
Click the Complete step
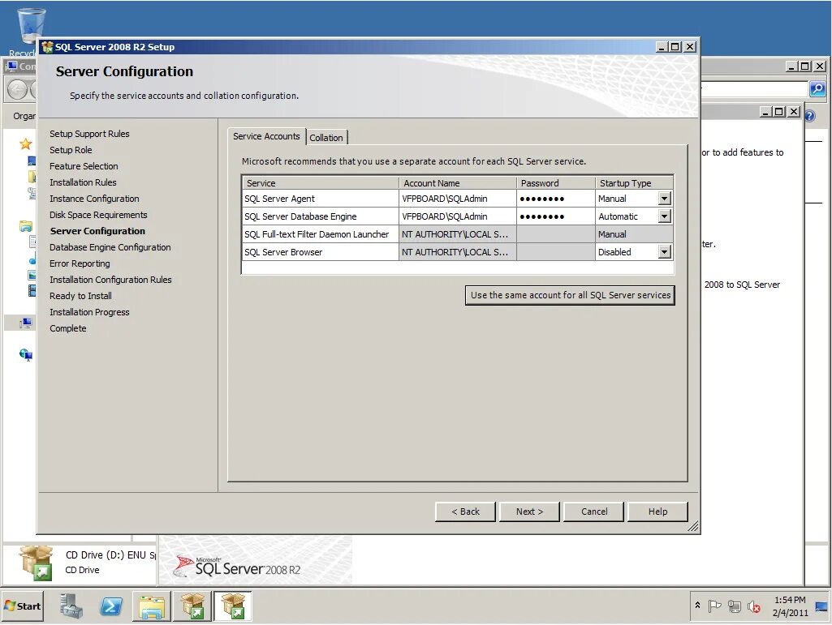(68, 328)
